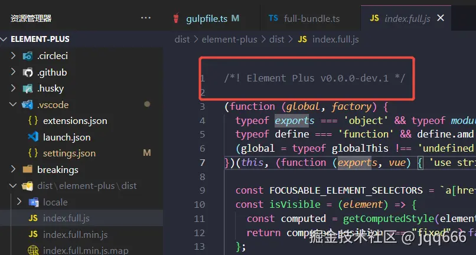Click the braces icon beside extensions.json
Viewport: 476px width, 255px height.
[x=33, y=121]
